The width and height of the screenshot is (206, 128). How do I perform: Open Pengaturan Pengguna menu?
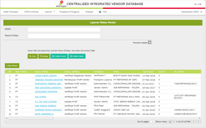[69, 12]
